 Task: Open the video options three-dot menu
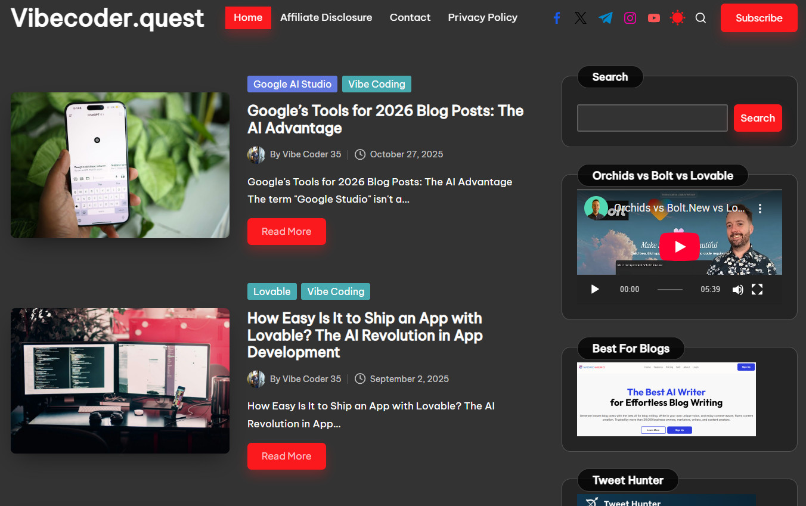tap(760, 209)
